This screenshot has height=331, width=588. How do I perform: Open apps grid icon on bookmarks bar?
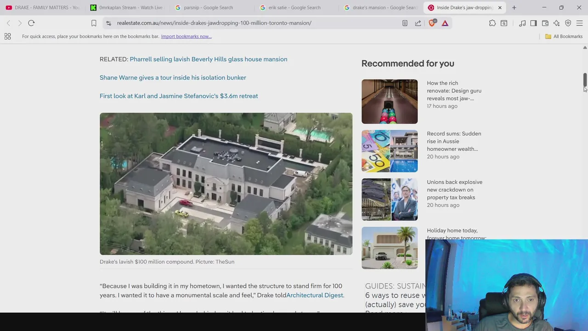7,36
